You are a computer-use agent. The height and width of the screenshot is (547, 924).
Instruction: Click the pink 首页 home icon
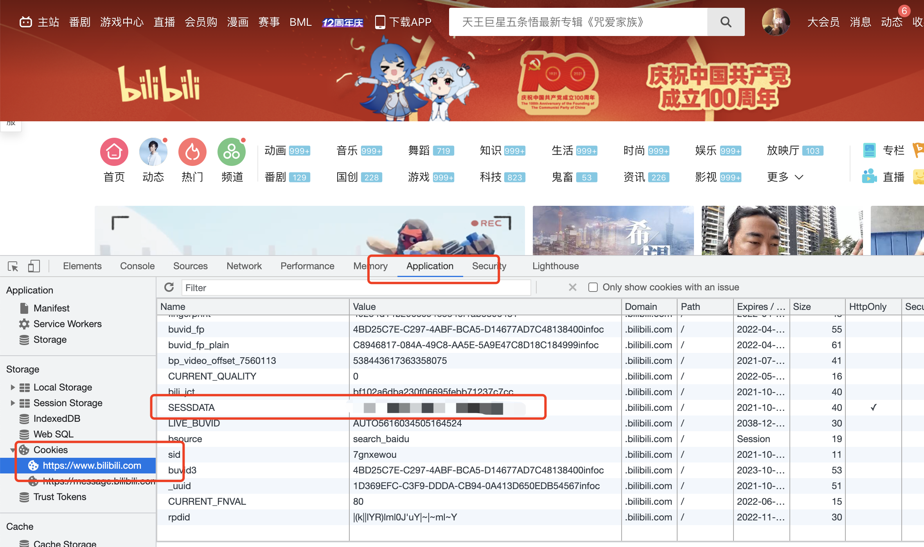[x=114, y=152]
